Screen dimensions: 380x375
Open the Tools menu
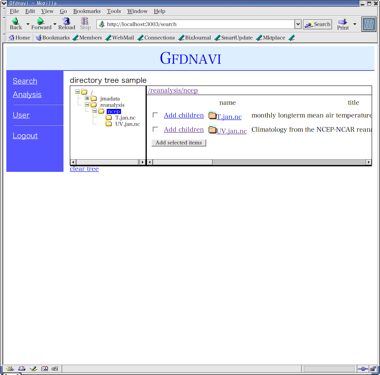pos(114,11)
